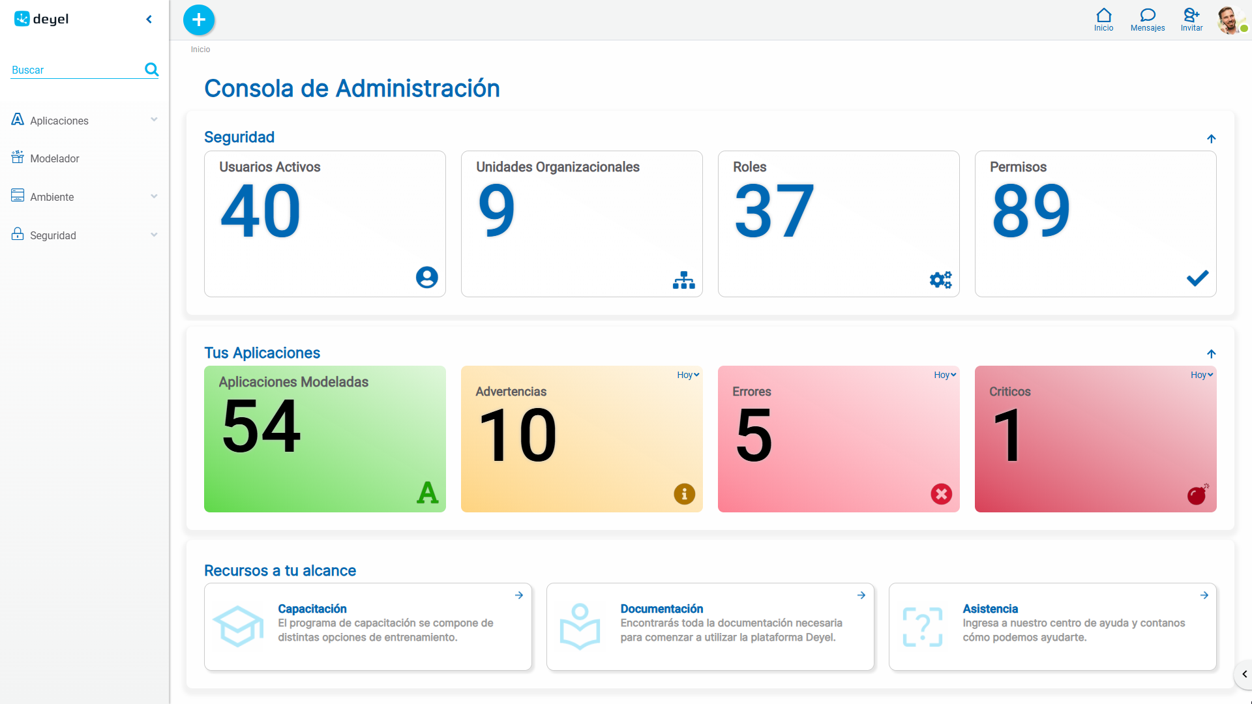This screenshot has height=704, width=1252.
Task: Open the Hoy dropdown on Advertencias card
Action: [x=688, y=375]
